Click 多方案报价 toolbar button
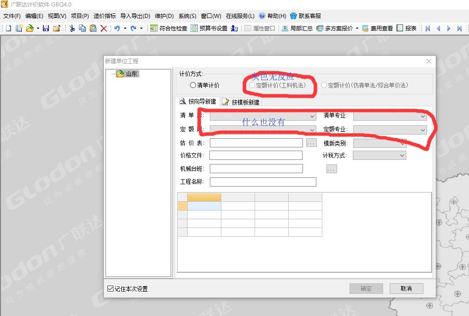The height and width of the screenshot is (316, 469). coord(335,29)
